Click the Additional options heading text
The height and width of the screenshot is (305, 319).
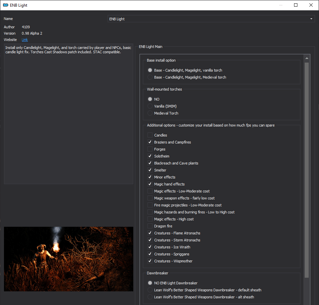coord(211,125)
